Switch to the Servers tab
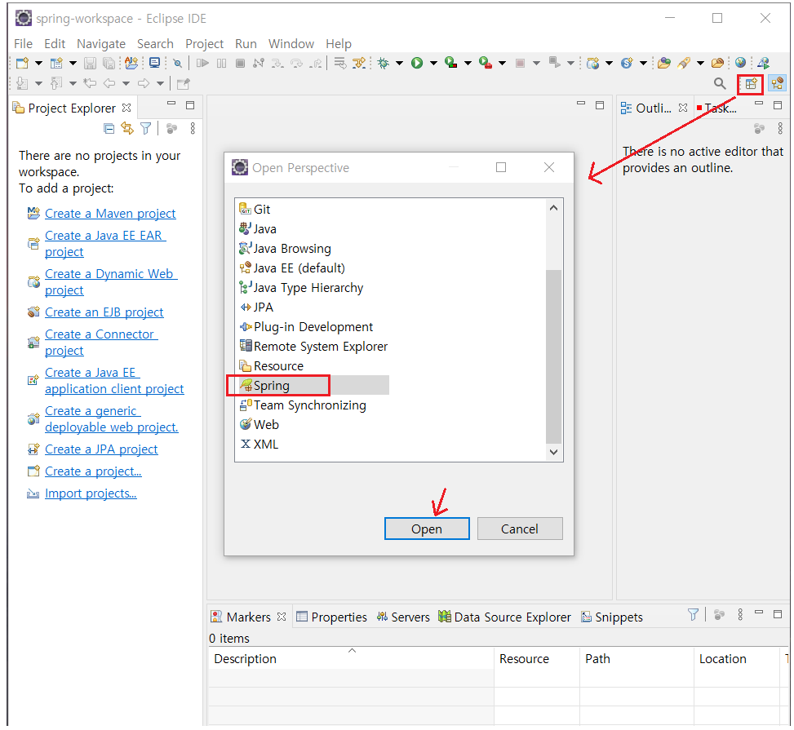794x730 pixels. point(403,617)
